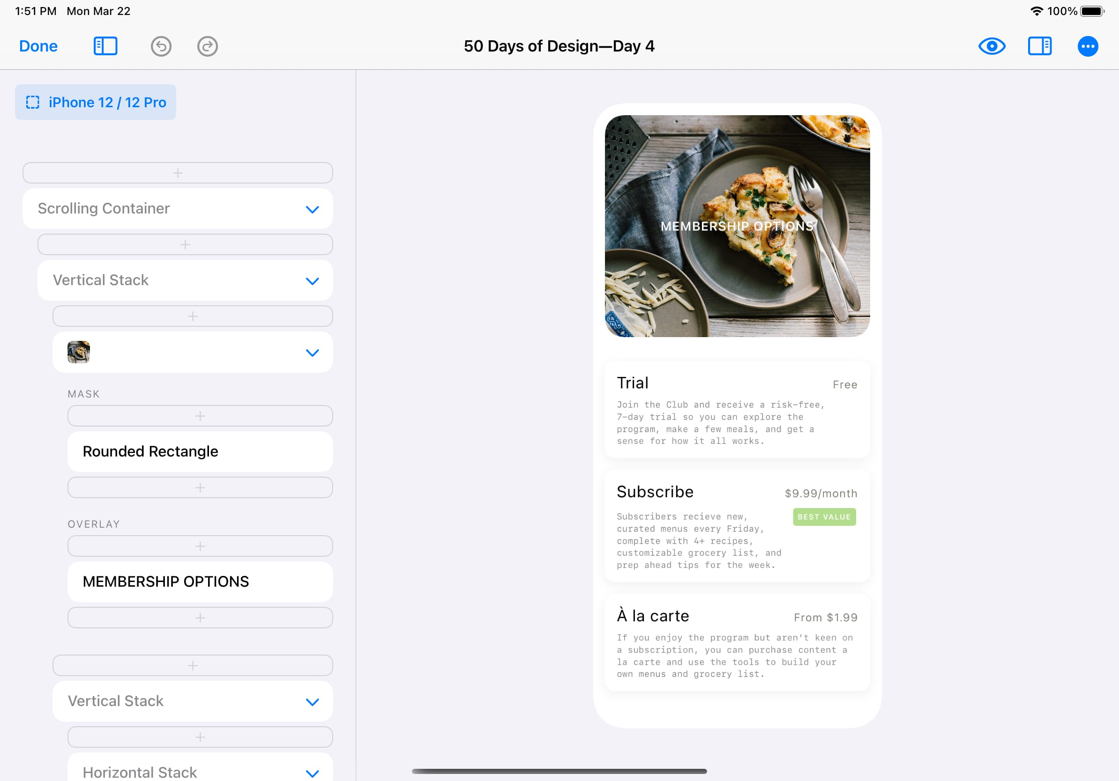This screenshot has width=1119, height=781.
Task: Toggle the right inspector panel icon
Action: [1039, 46]
